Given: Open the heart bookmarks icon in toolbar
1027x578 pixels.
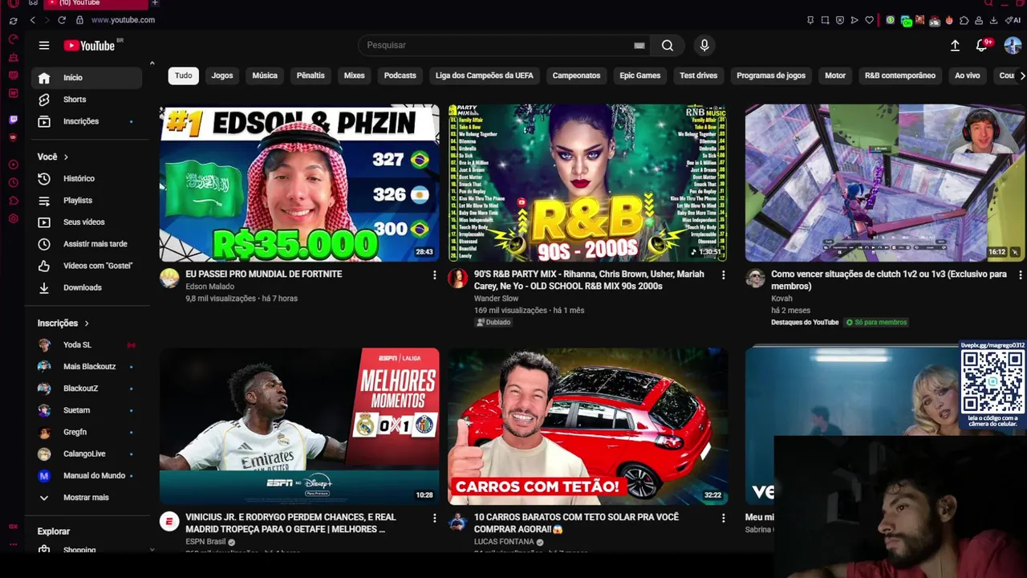Looking at the screenshot, I should [x=869, y=20].
